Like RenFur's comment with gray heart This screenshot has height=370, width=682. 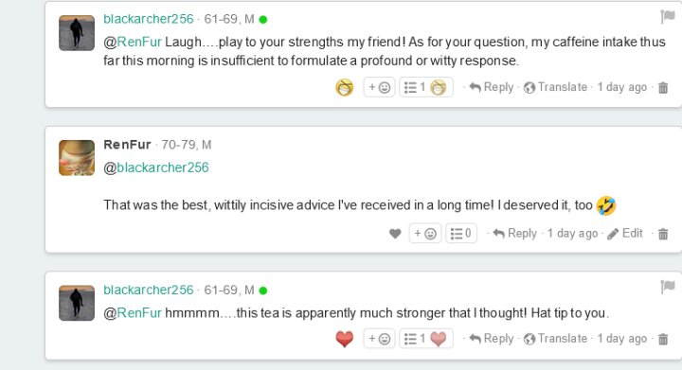coord(395,234)
